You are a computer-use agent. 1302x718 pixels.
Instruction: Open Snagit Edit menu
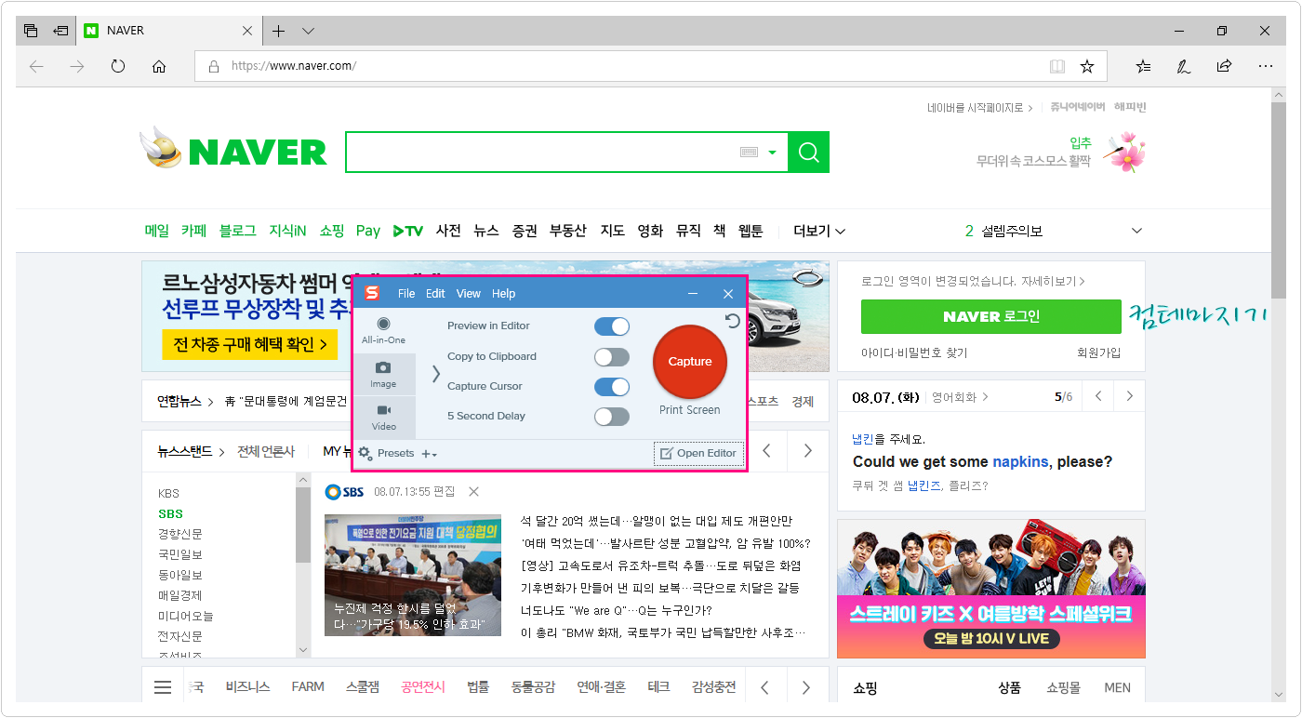coord(435,294)
